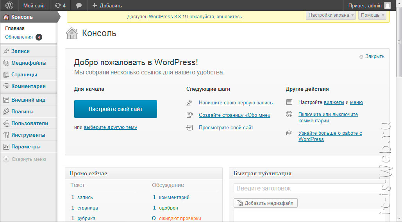The height and width of the screenshot is (222, 402).
Task: Open the Добавить new content menu
Action: (107, 5)
